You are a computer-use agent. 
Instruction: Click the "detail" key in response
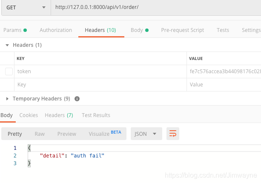click(52, 156)
